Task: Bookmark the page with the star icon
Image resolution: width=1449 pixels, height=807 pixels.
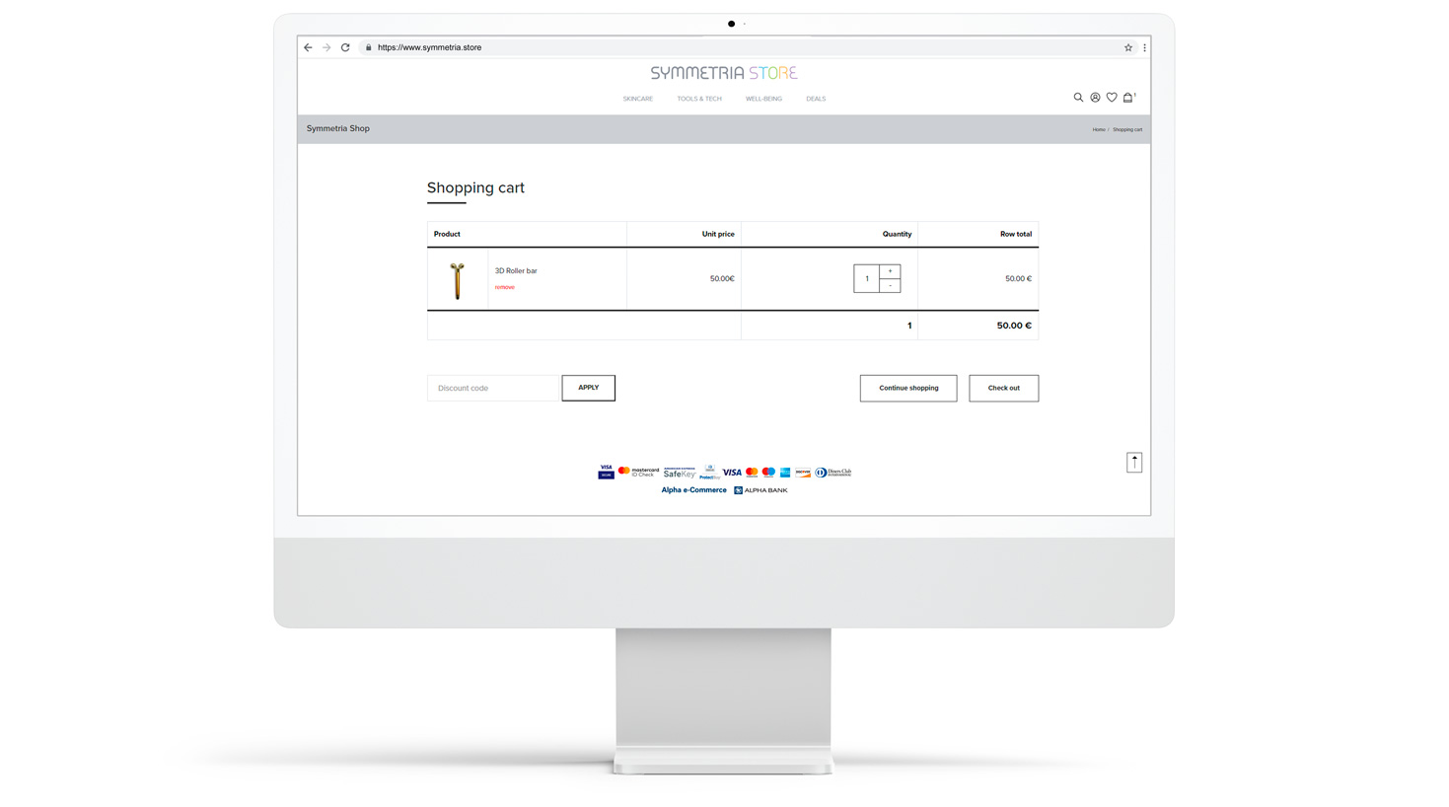Action: [x=1128, y=47]
